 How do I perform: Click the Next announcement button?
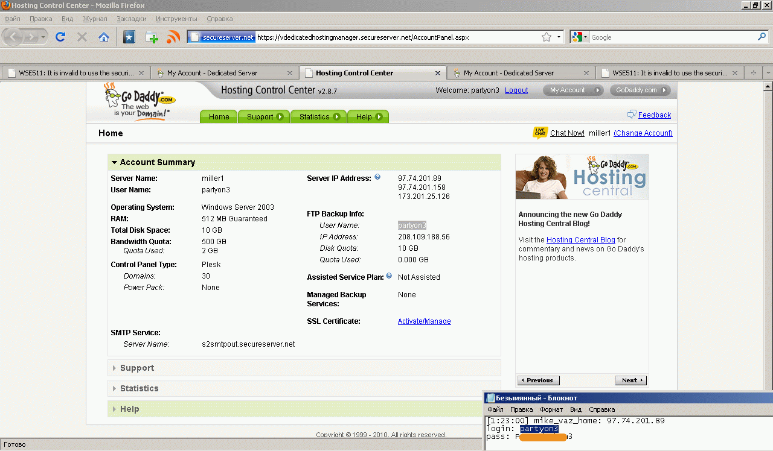631,380
